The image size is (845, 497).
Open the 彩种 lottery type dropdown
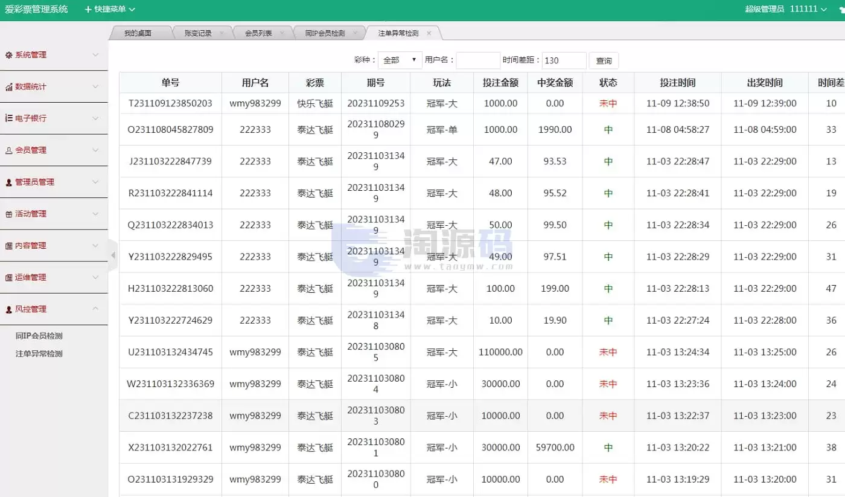(400, 60)
